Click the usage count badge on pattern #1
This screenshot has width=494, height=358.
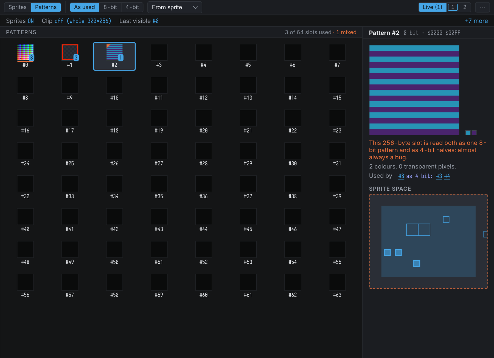tap(76, 58)
